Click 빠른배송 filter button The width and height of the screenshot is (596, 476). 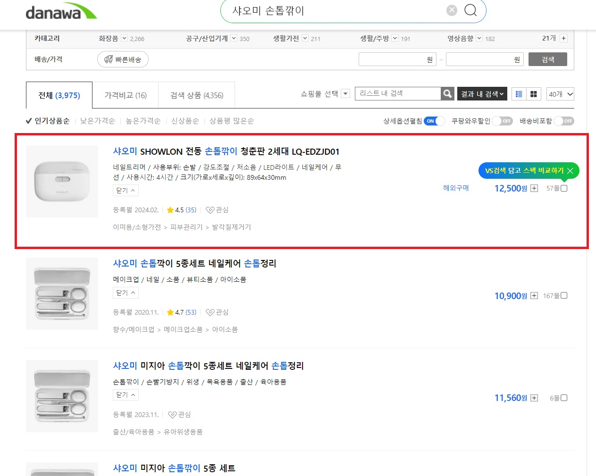pyautogui.click(x=123, y=59)
